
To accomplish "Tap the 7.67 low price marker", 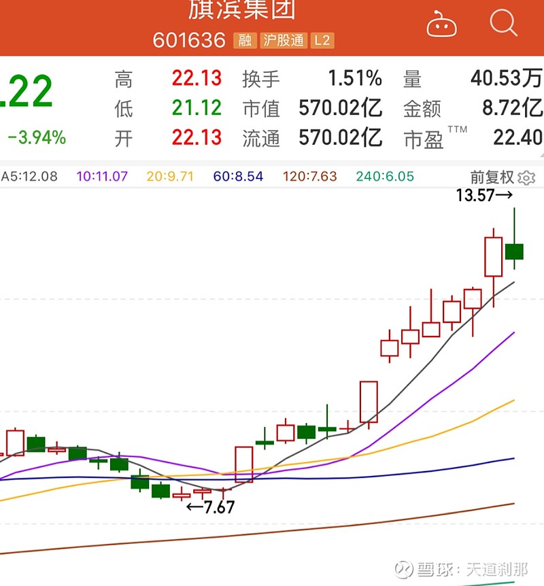I will pyautogui.click(x=211, y=507).
